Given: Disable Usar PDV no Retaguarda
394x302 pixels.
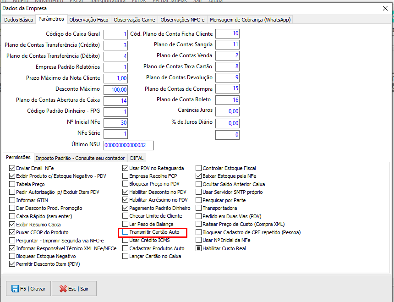Looking at the screenshot, I should tap(126, 168).
